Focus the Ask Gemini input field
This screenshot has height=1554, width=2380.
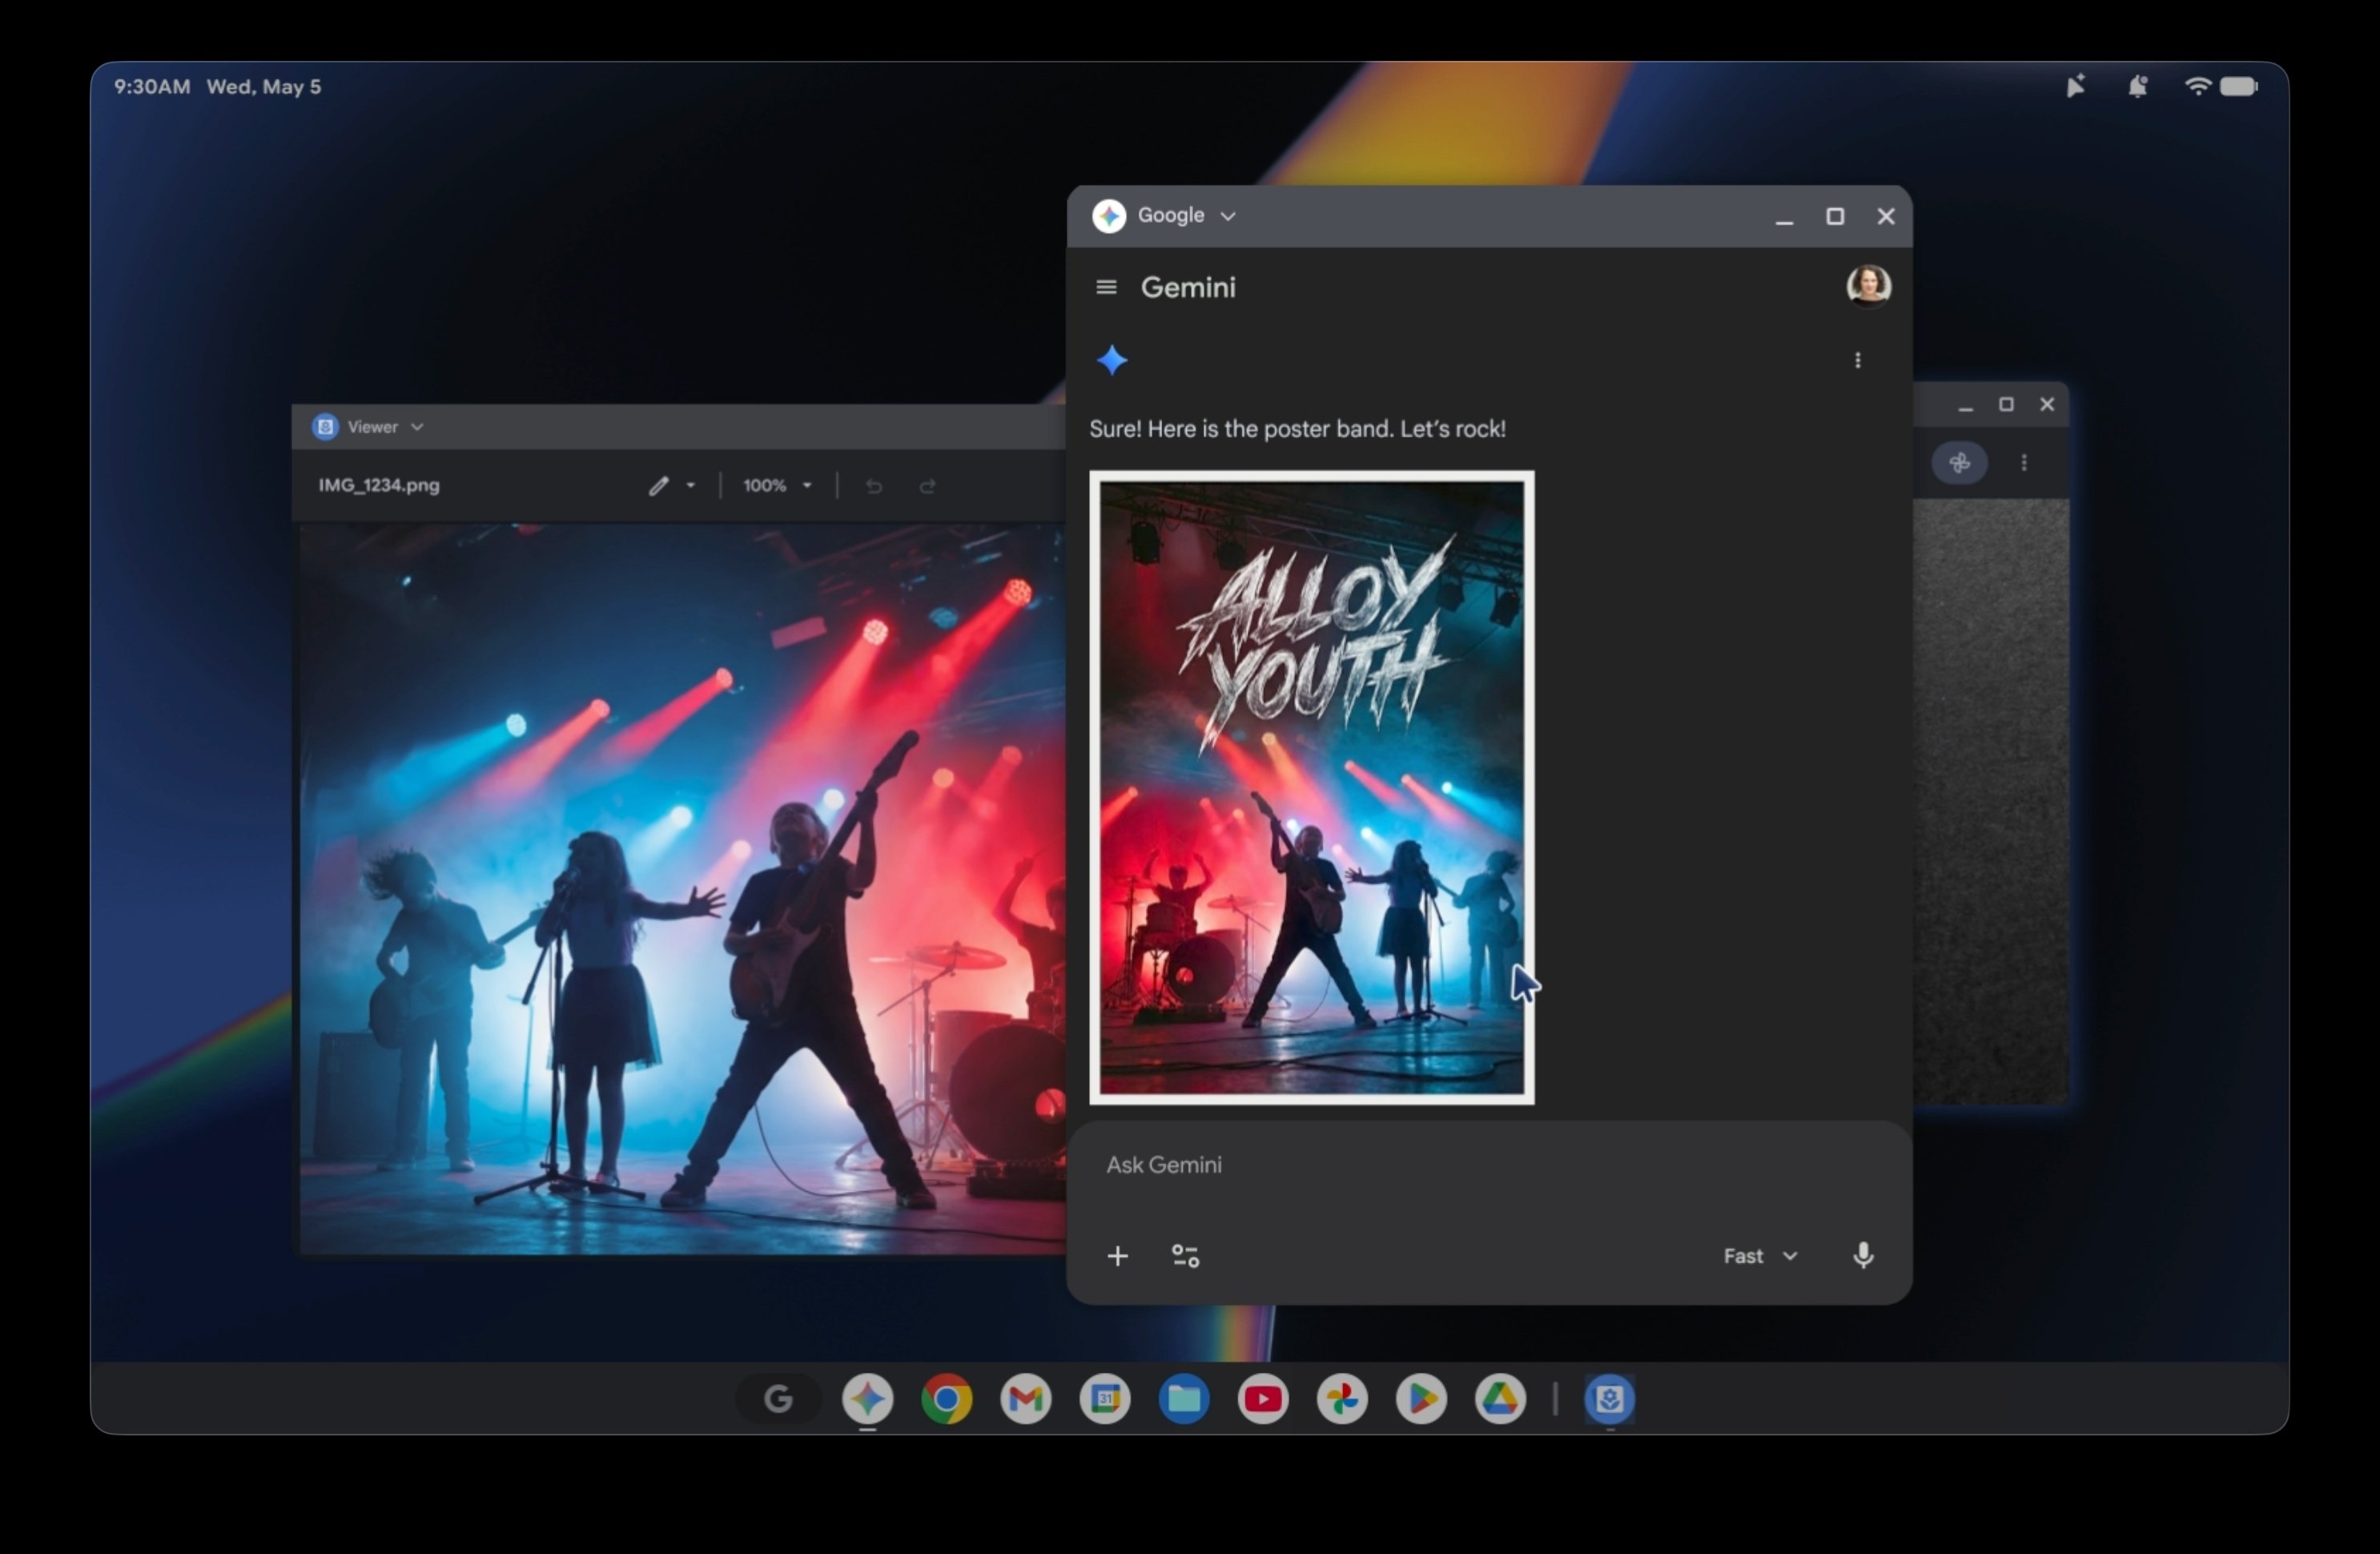tap(1488, 1165)
